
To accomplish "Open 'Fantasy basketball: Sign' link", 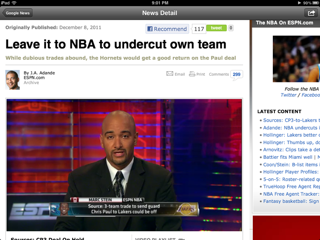I will pos(291,201).
